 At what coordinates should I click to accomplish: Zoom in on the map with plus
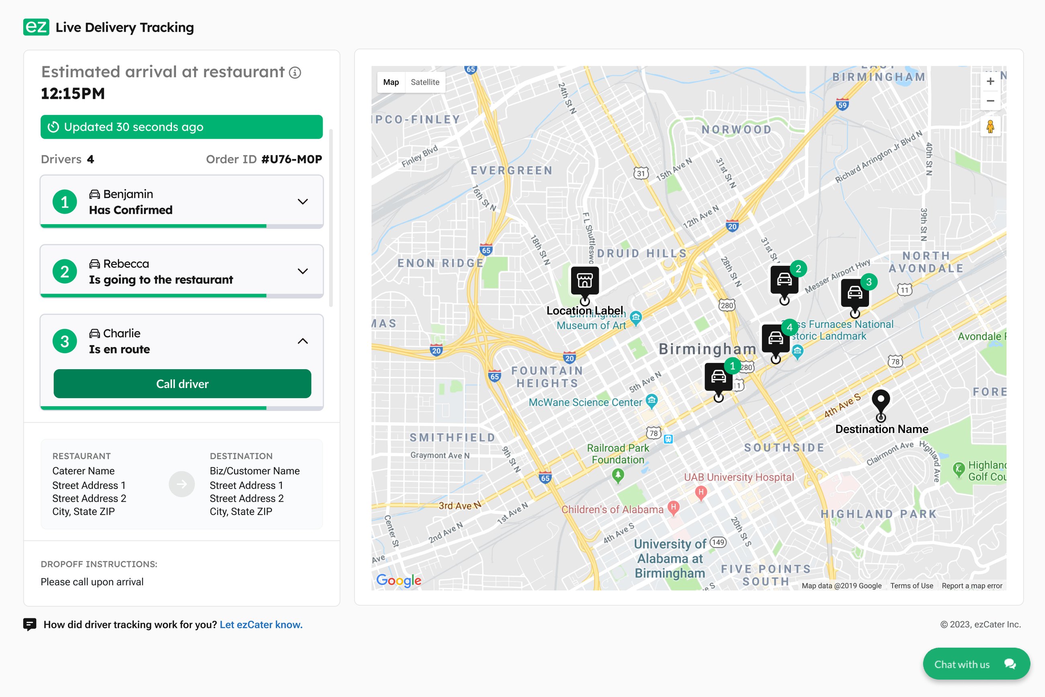[x=990, y=81]
